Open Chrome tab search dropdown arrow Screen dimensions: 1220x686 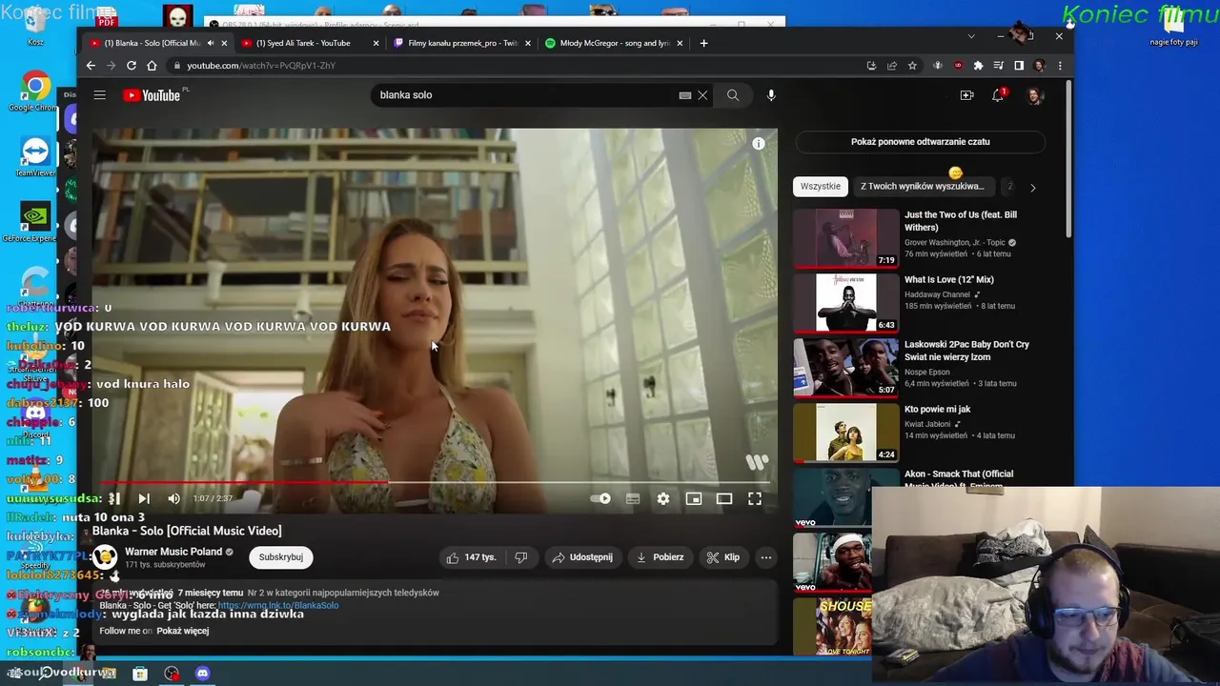(971, 36)
